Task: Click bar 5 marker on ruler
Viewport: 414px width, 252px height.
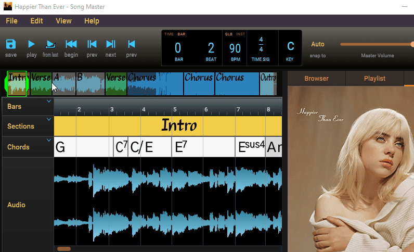Action: [175, 109]
